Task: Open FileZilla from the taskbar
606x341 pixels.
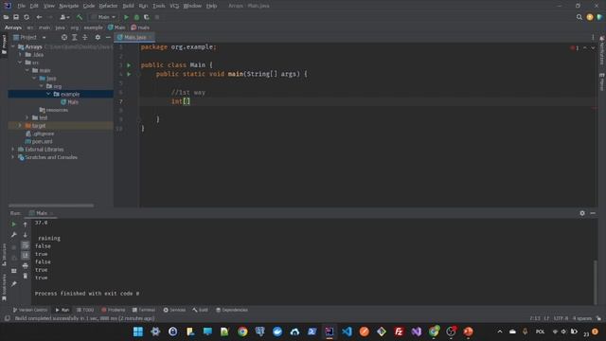Action: [x=399, y=332]
